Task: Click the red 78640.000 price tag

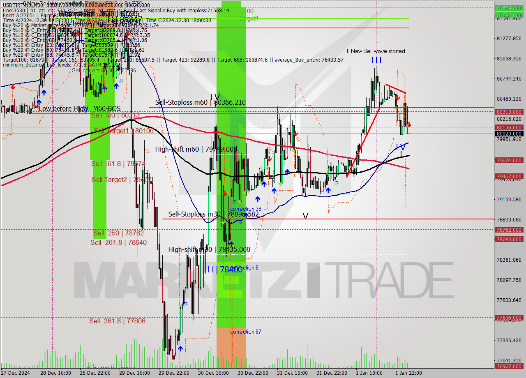Action: point(510,239)
